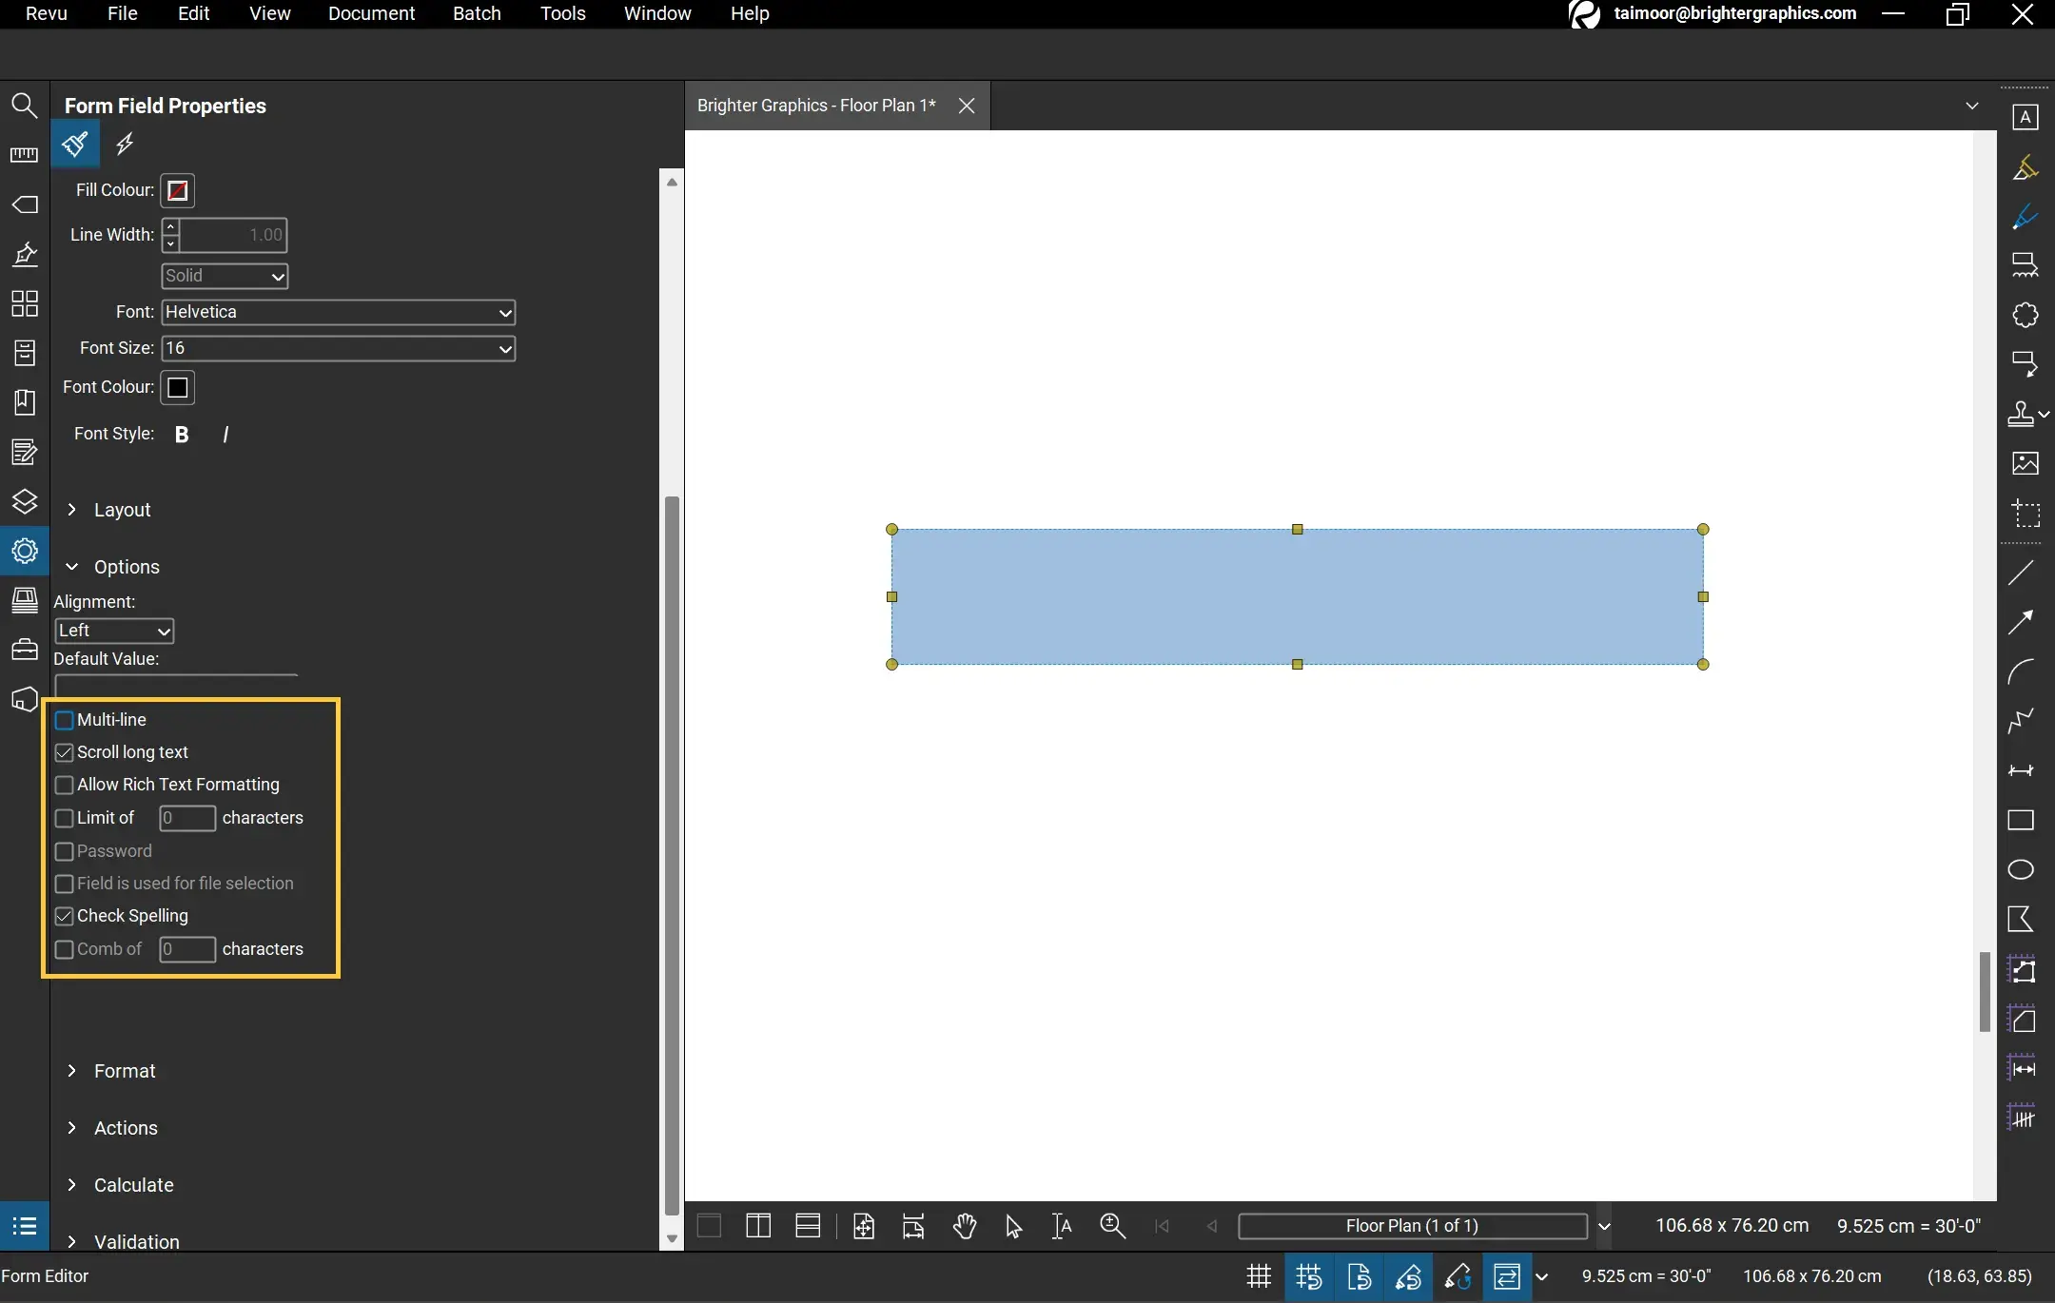Select the Ellipse tool

pyautogui.click(x=2021, y=869)
